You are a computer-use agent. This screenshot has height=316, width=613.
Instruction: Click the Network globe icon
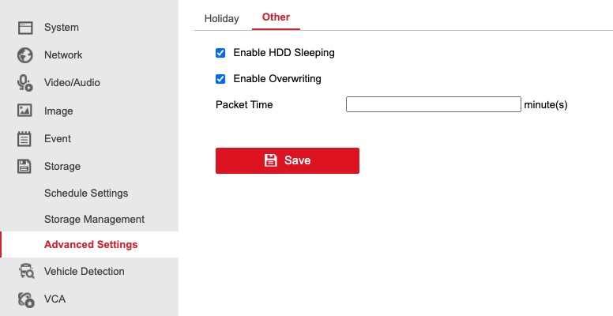(x=25, y=55)
